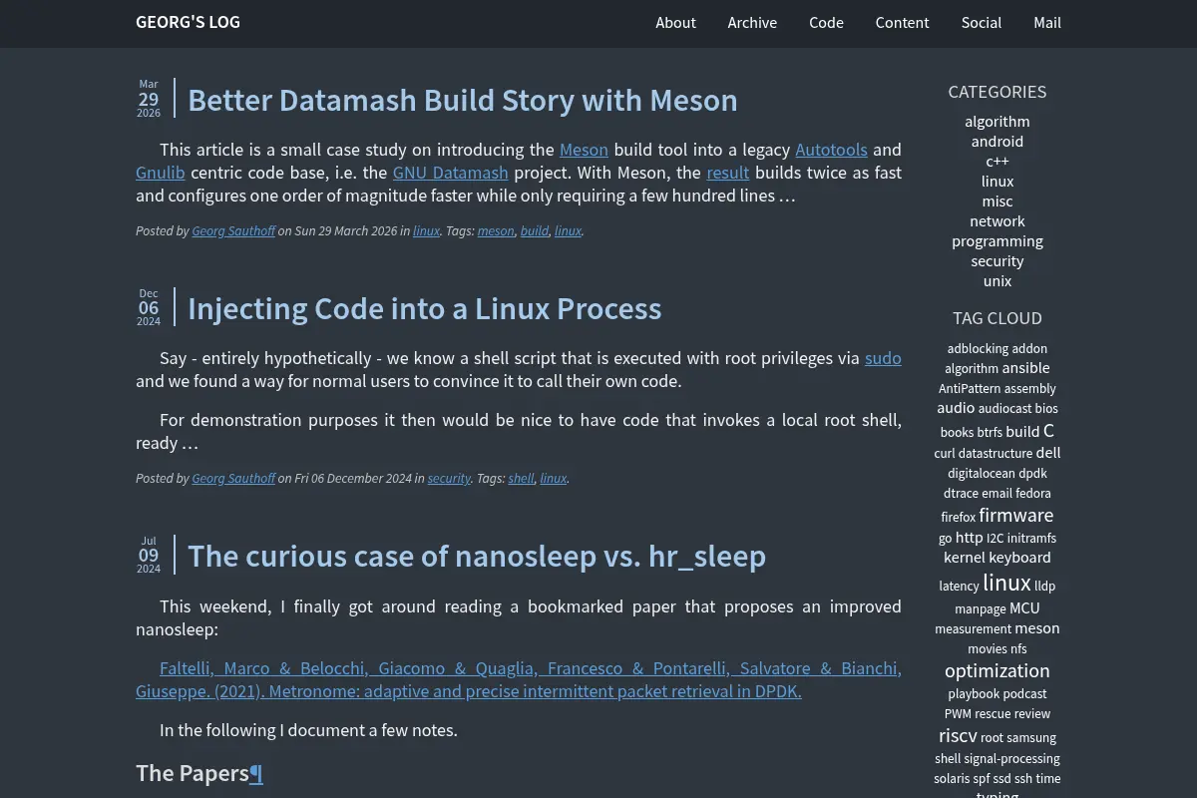Open the nanosleep vs. hr_sleep article title
This screenshot has width=1197, height=798.
[x=477, y=556]
